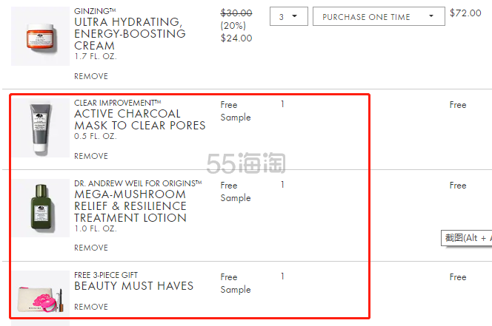Open the Mega-Mushroom lotion bottle thumbnail
Screen dimensions: 492x326
click(x=41, y=208)
